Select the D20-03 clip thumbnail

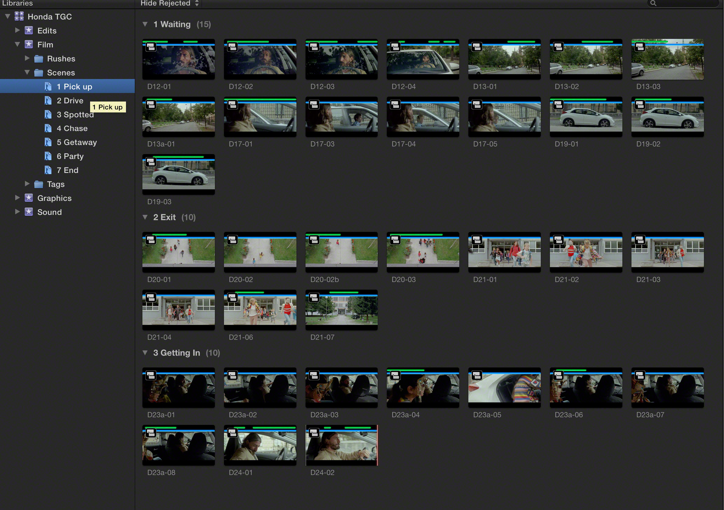pyautogui.click(x=423, y=252)
